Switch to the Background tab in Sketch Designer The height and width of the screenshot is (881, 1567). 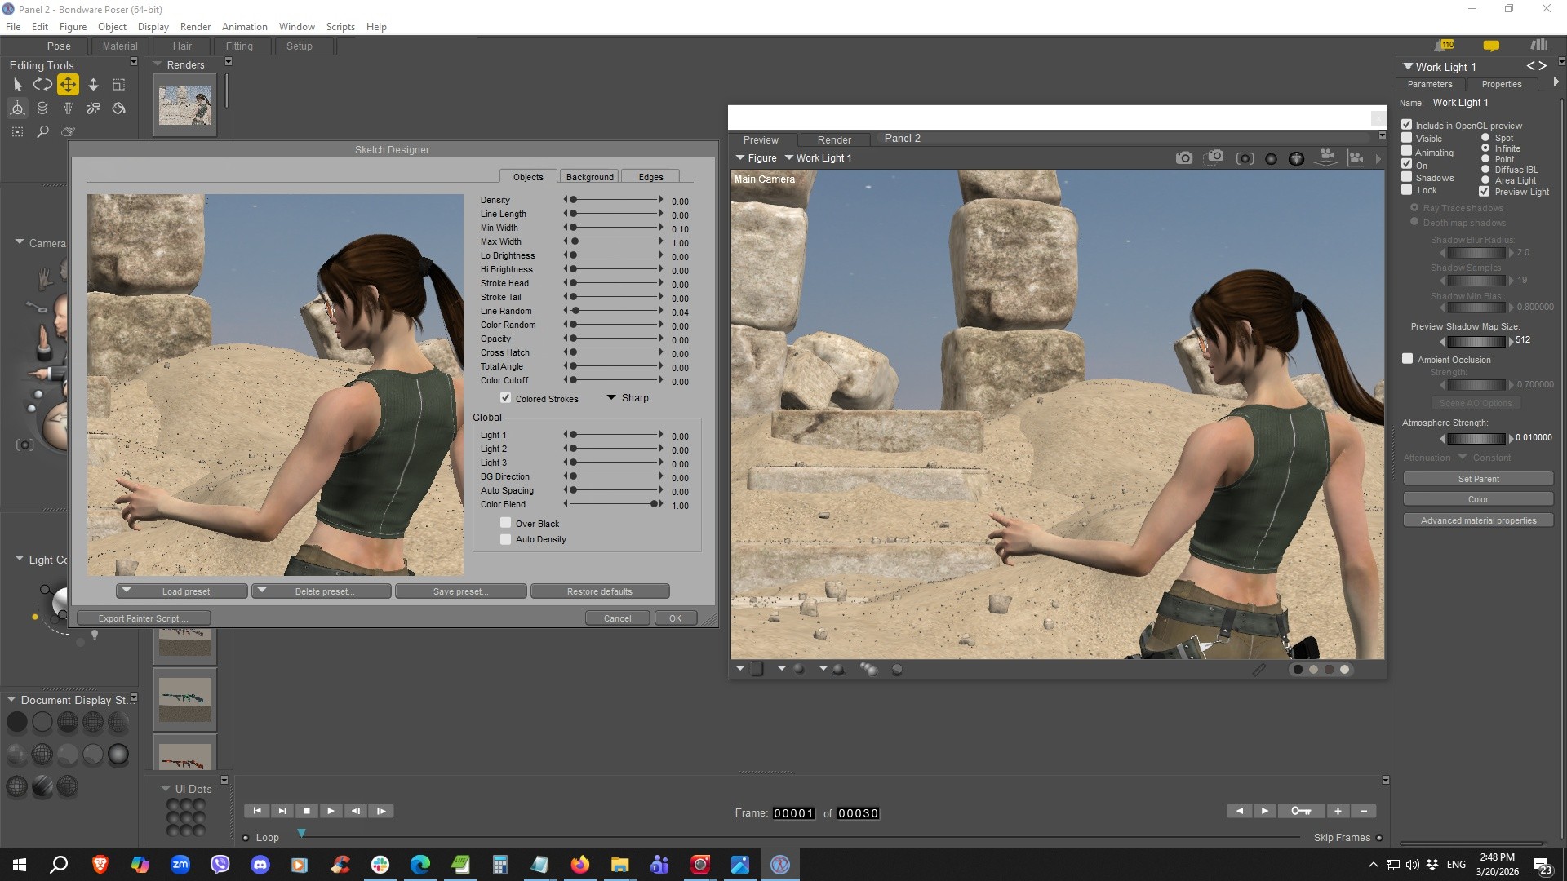click(x=589, y=177)
